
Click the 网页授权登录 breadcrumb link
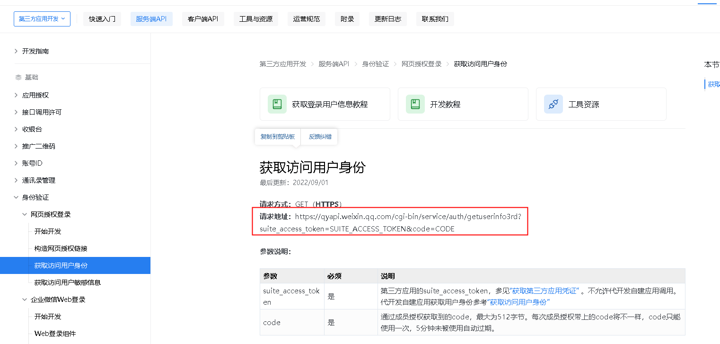[421, 63]
